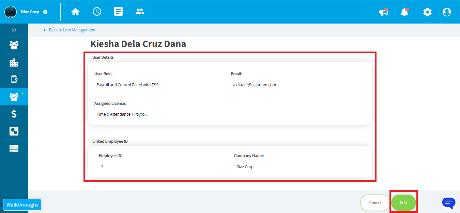Click the Cancel button
The height and width of the screenshot is (213, 460).
pyautogui.click(x=375, y=203)
